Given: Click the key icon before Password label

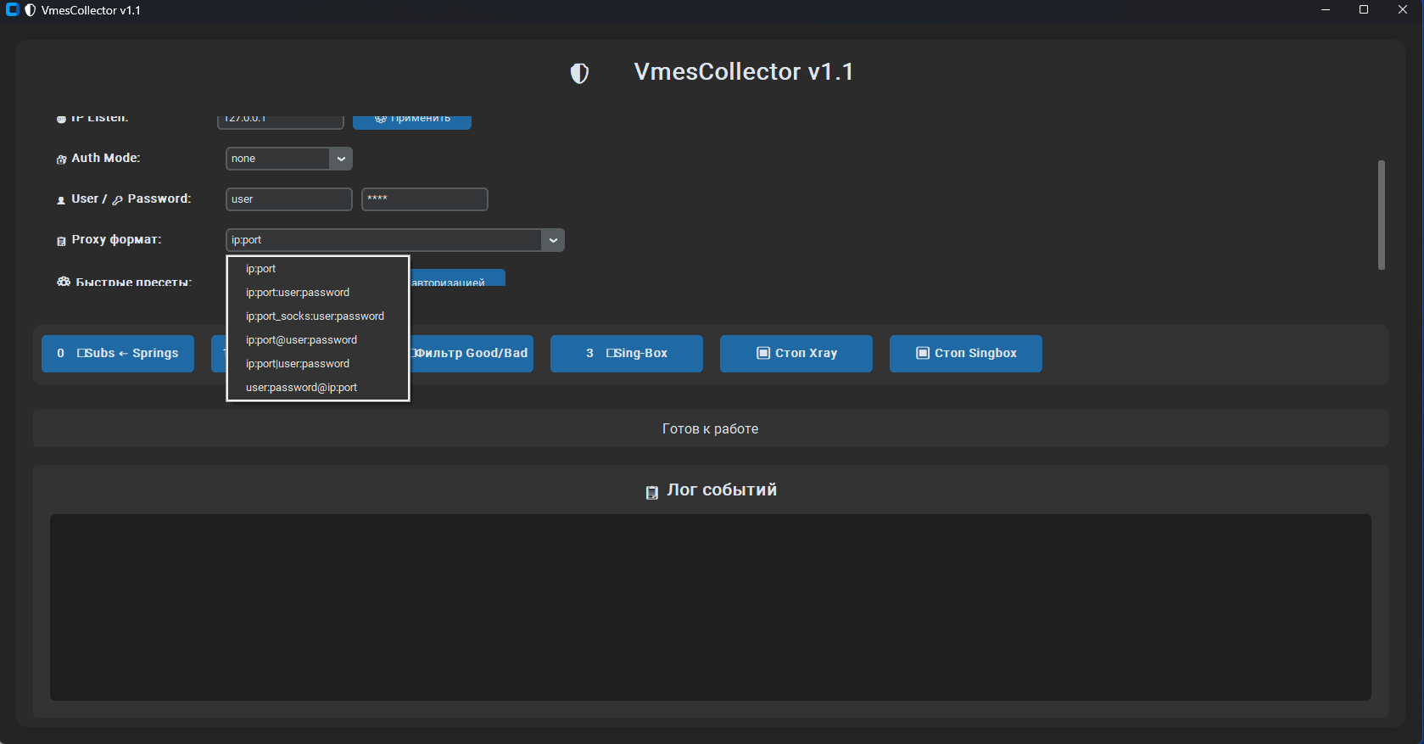Looking at the screenshot, I should (x=118, y=200).
